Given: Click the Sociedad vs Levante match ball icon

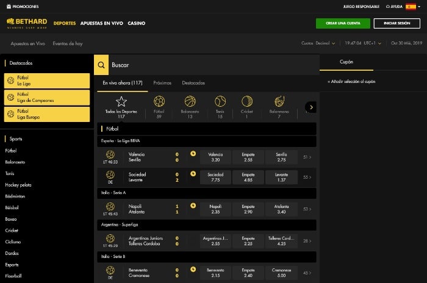Looking at the screenshot, I should (110, 174).
